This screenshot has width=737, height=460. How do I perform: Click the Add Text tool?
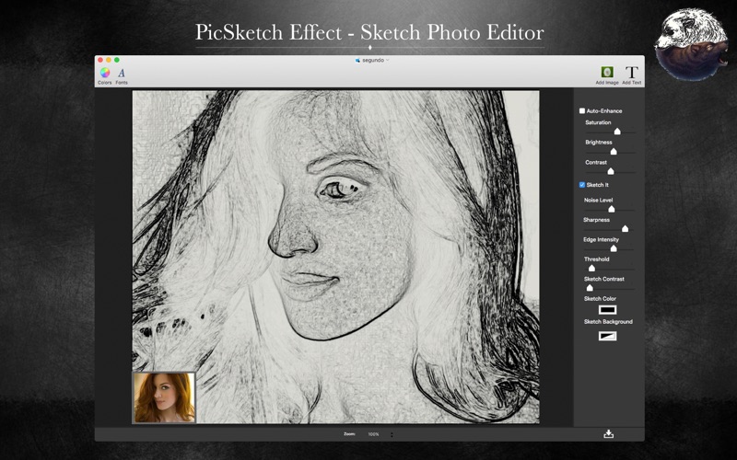(x=632, y=75)
